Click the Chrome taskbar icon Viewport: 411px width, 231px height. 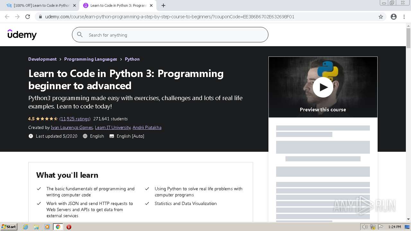pos(58,227)
